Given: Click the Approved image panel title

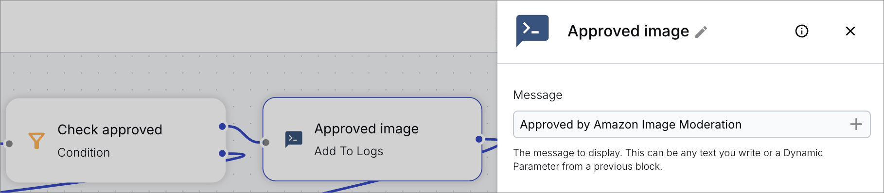Looking at the screenshot, I should 628,31.
